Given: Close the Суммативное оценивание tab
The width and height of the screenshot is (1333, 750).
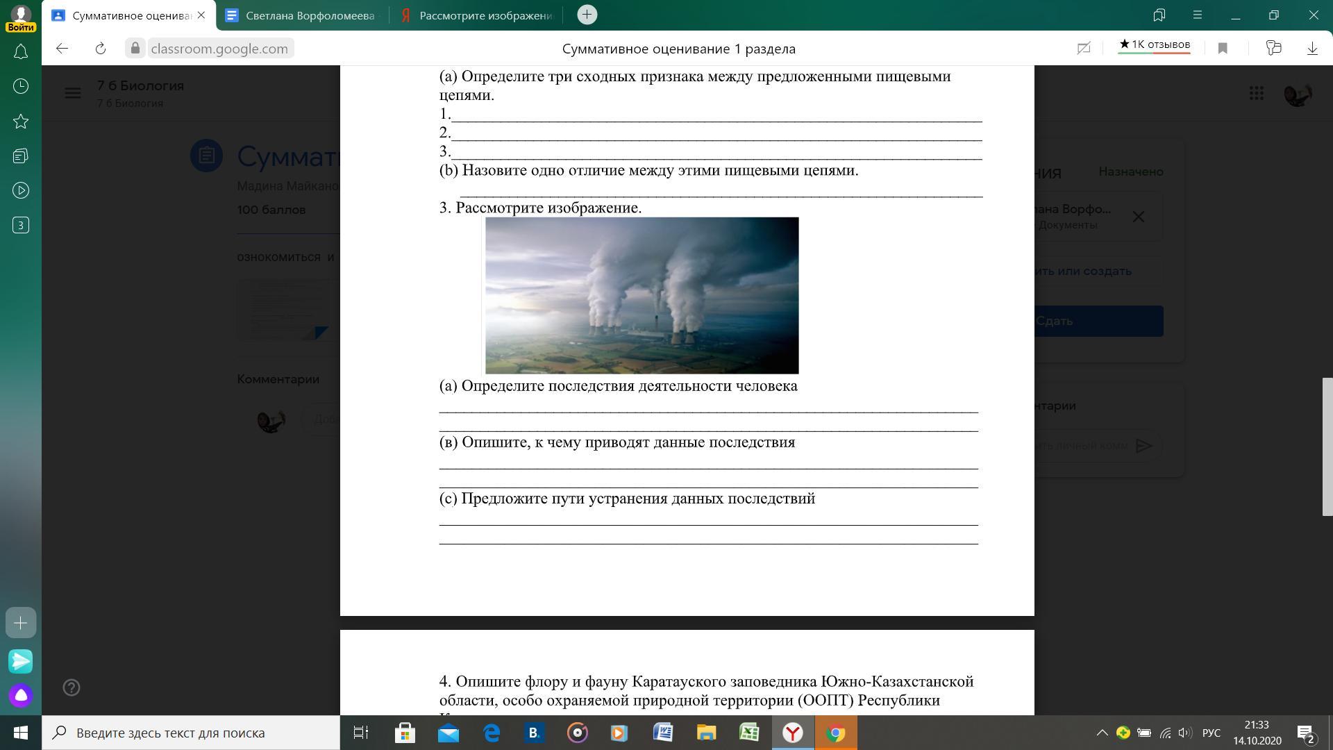Looking at the screenshot, I should tap(201, 15).
